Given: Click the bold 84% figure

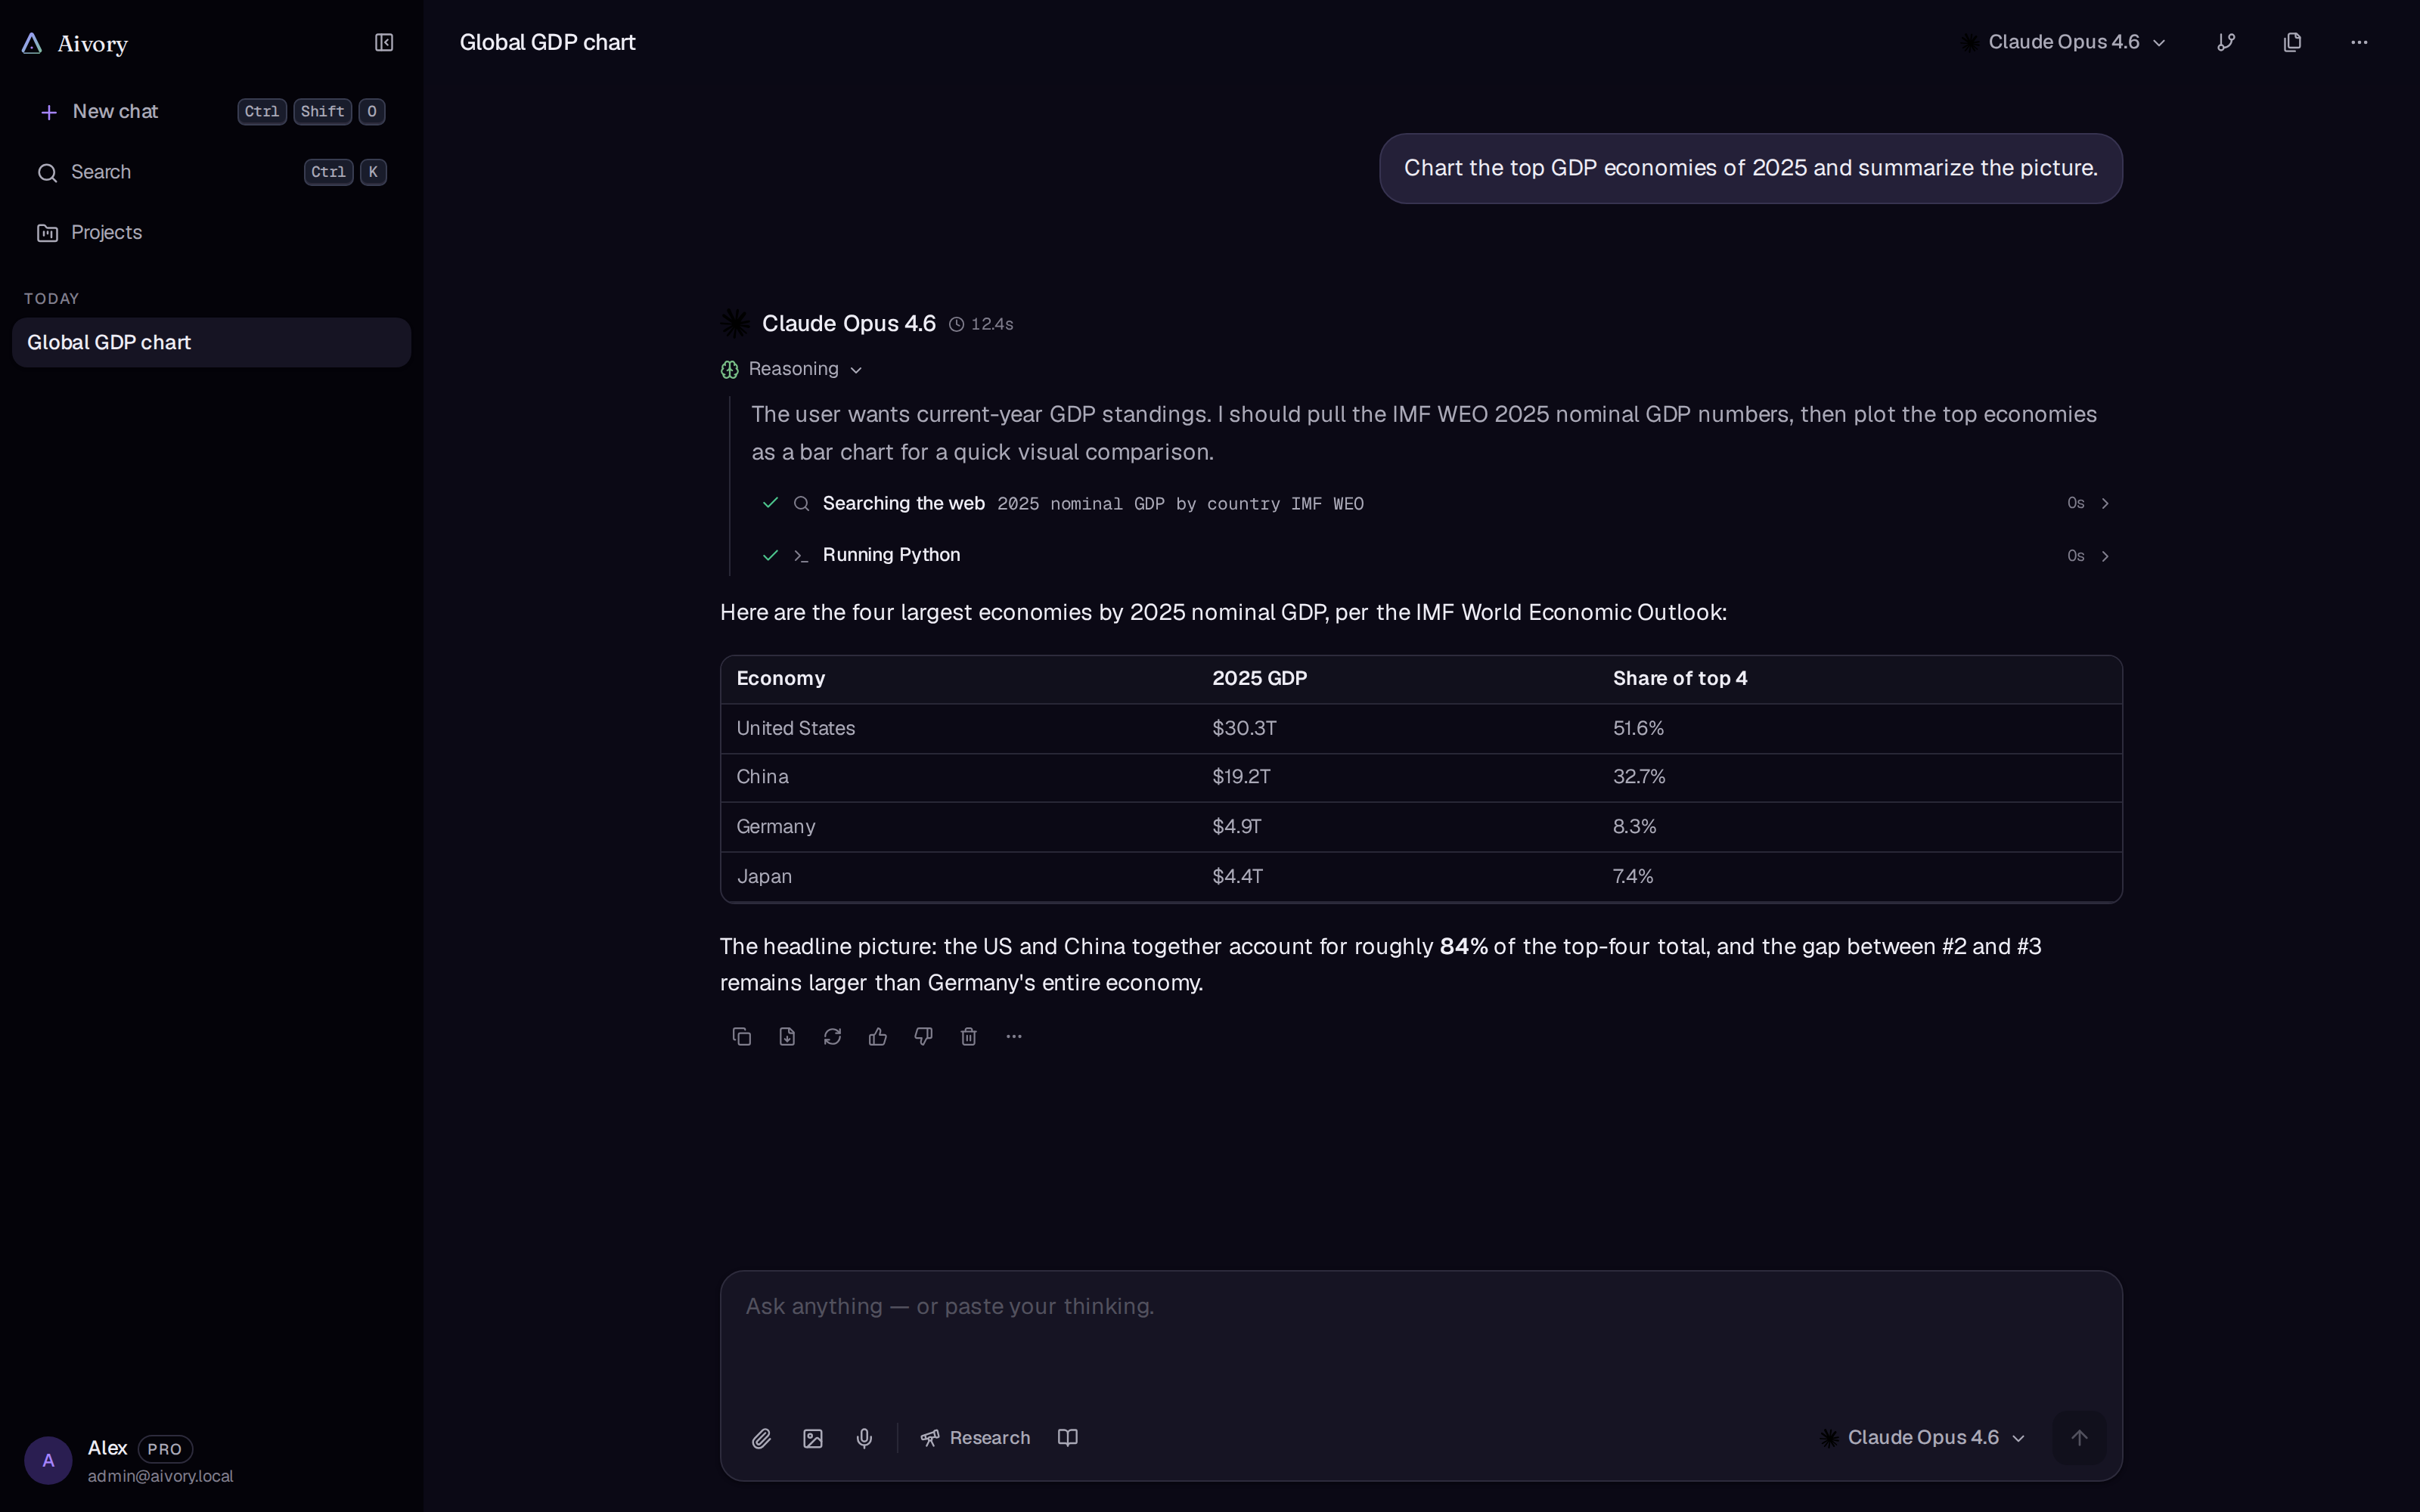Looking at the screenshot, I should [x=1463, y=946].
